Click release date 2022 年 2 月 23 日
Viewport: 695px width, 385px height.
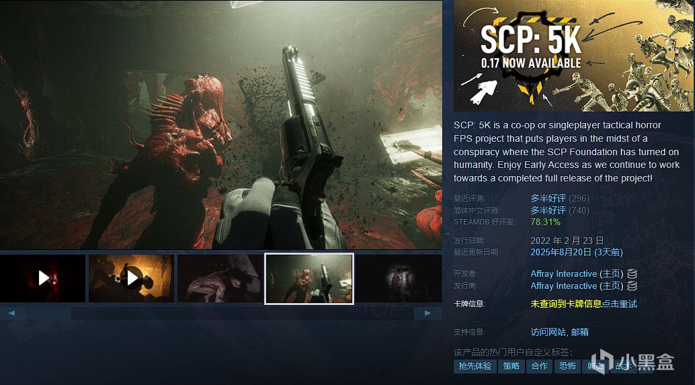[567, 241]
